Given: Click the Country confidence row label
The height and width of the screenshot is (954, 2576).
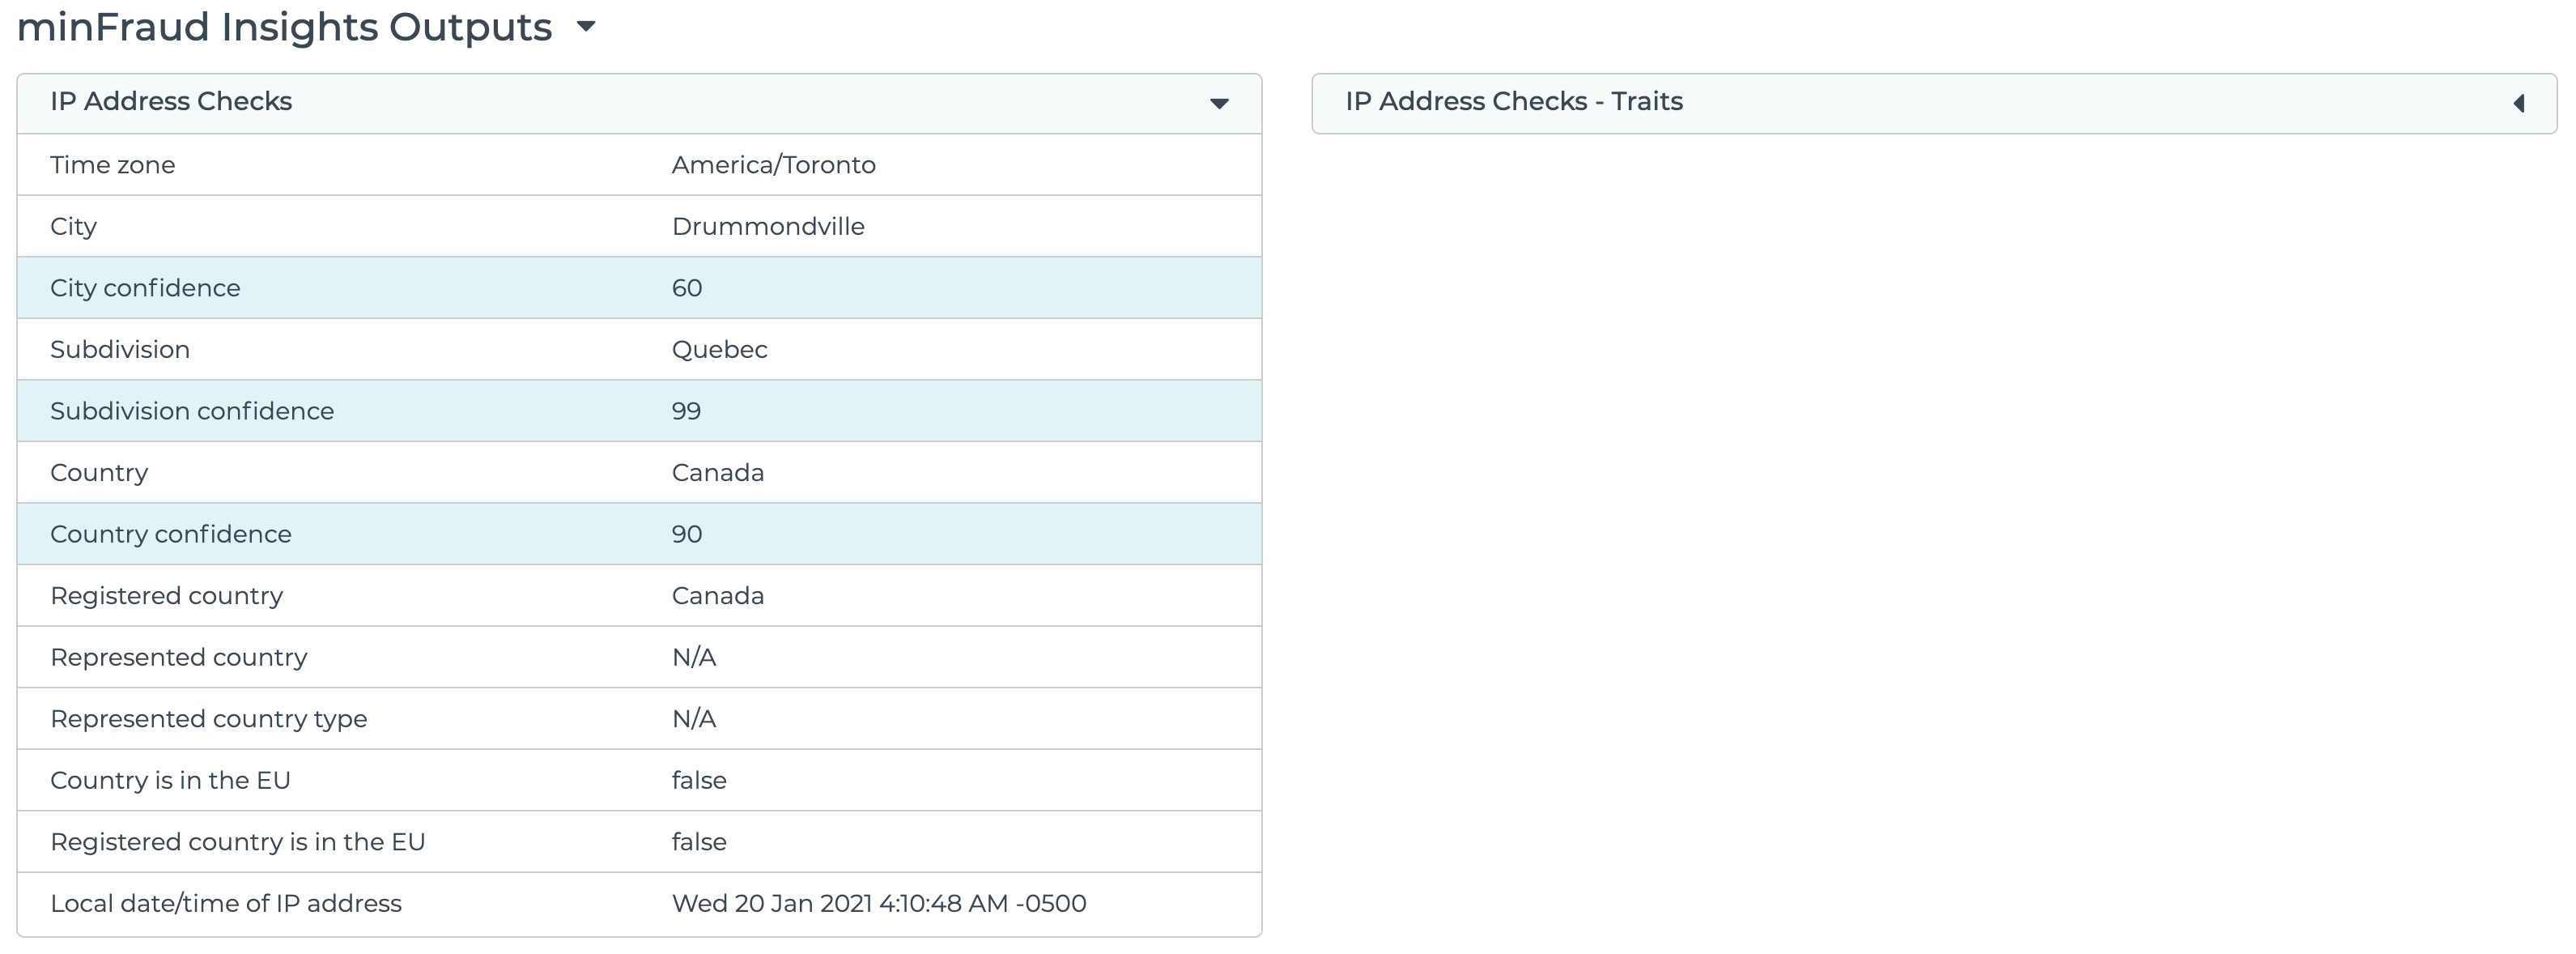Looking at the screenshot, I should [x=171, y=534].
